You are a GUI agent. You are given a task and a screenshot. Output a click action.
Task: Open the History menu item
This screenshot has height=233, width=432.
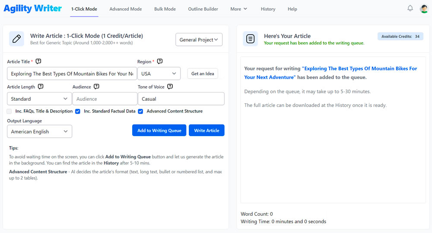coord(268,9)
